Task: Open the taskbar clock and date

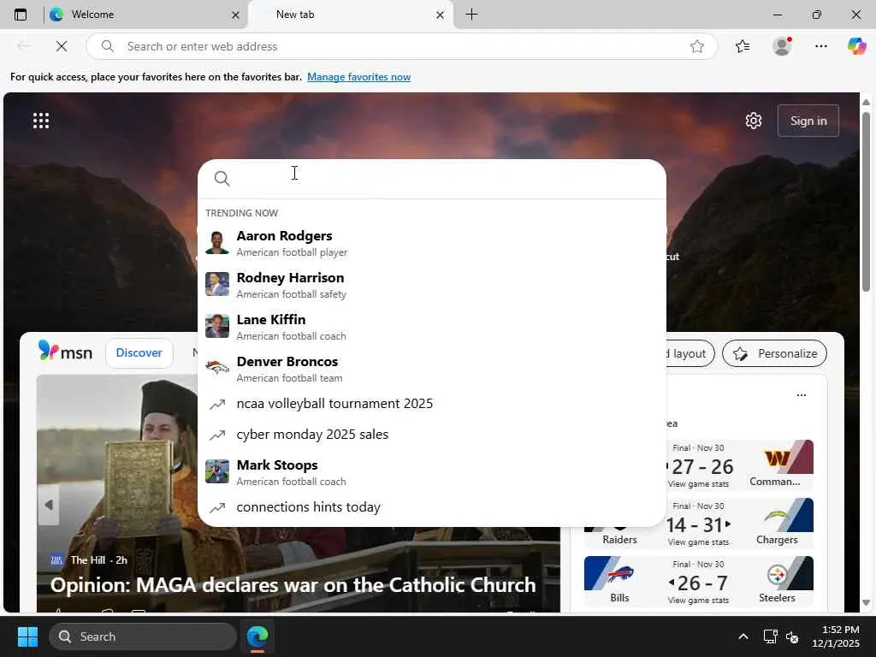Action: point(836,636)
